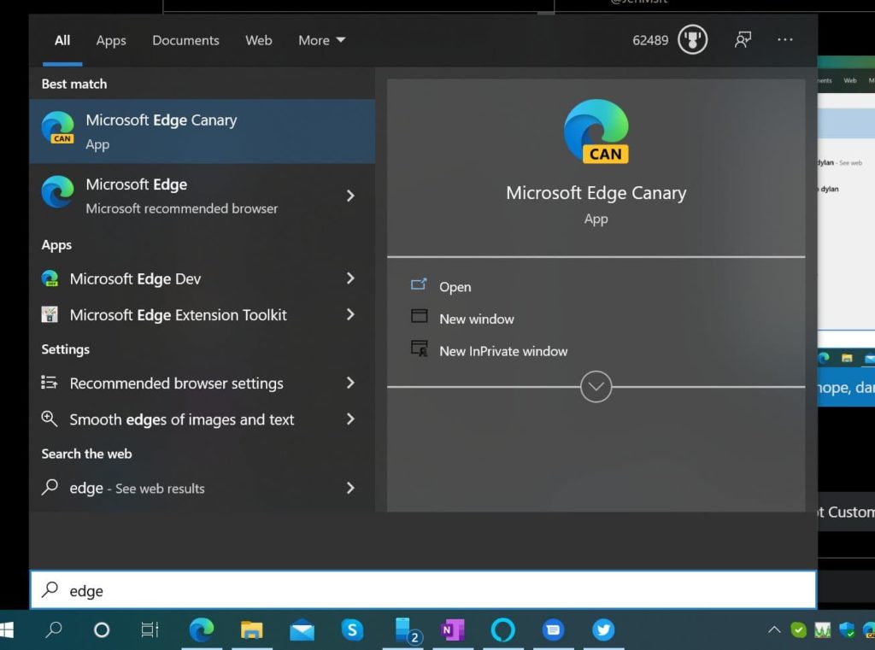
Task: Expand the More filter dropdown
Action: click(x=321, y=40)
